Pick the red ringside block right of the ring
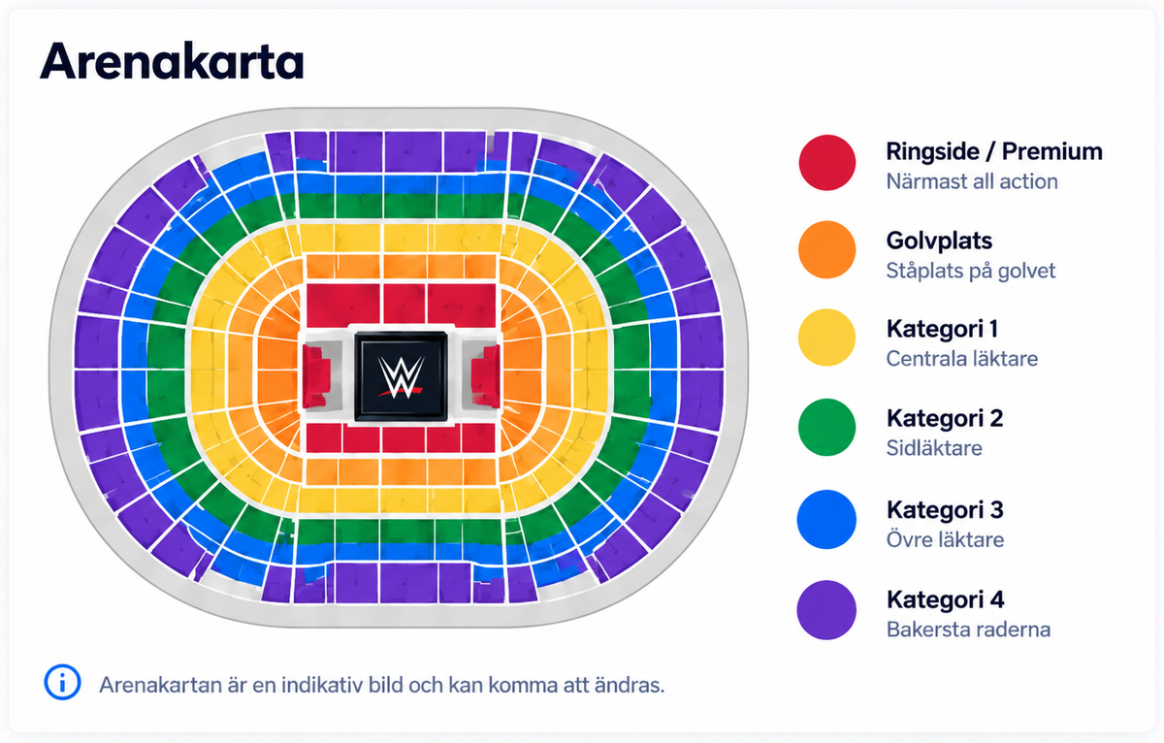 484,375
